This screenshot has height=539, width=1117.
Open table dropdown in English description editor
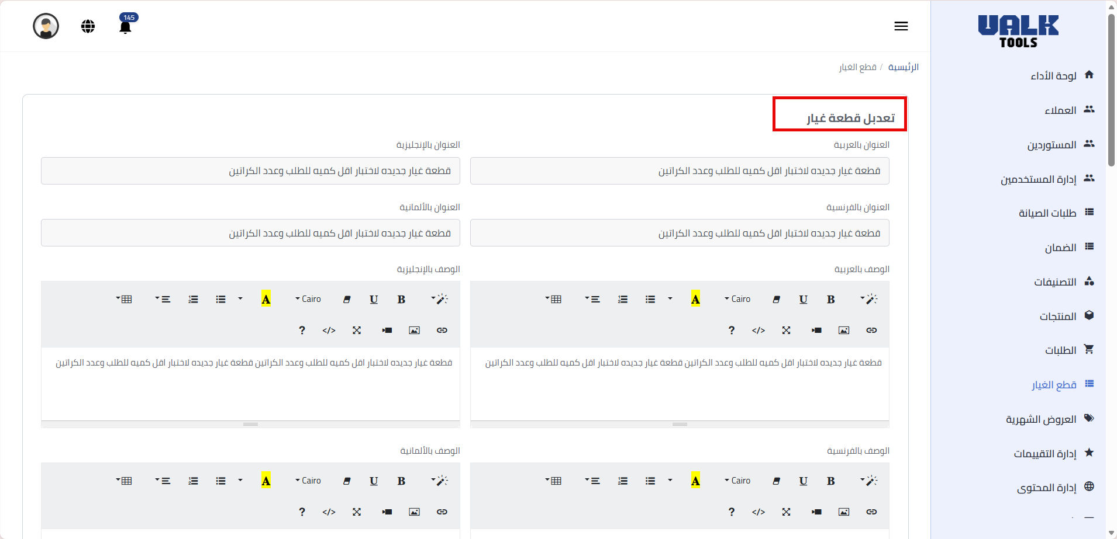pos(124,300)
